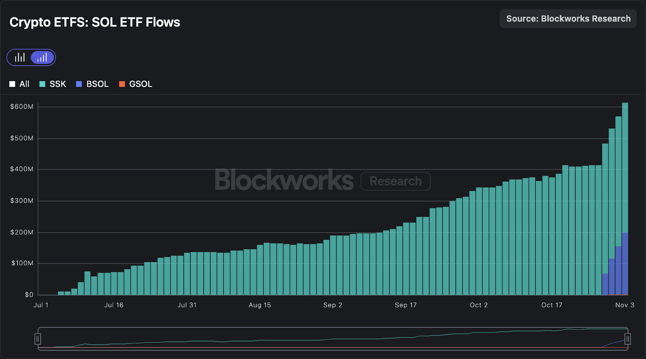Select the stacked bar chart view

(x=42, y=57)
